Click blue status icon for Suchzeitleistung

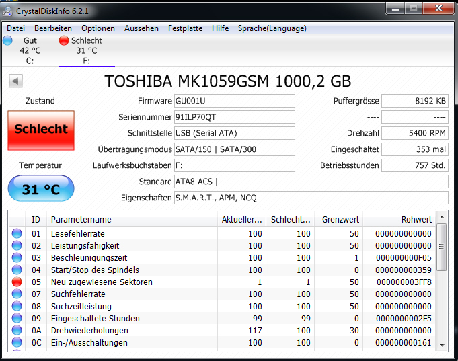[17, 306]
